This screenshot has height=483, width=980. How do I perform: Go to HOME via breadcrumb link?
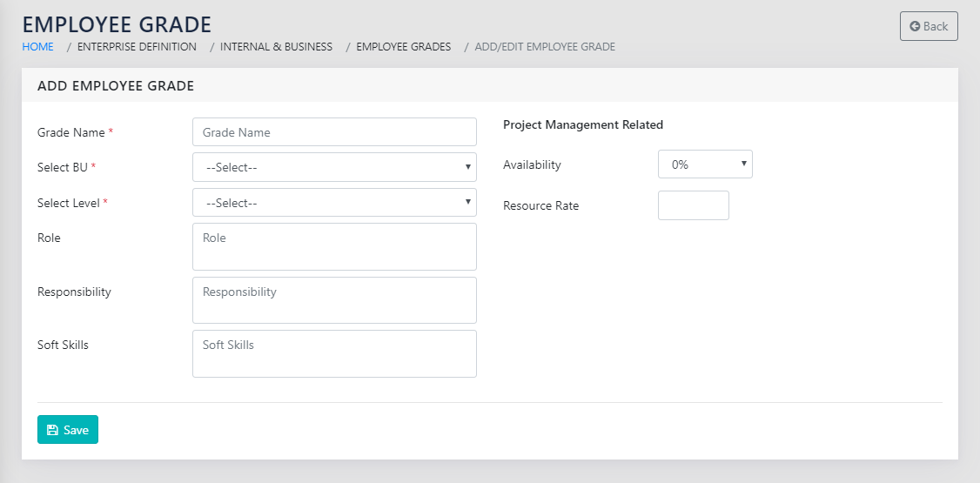pyautogui.click(x=37, y=47)
